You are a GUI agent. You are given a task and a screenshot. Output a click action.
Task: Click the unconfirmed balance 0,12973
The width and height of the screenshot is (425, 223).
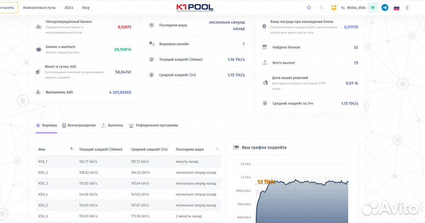click(x=125, y=27)
